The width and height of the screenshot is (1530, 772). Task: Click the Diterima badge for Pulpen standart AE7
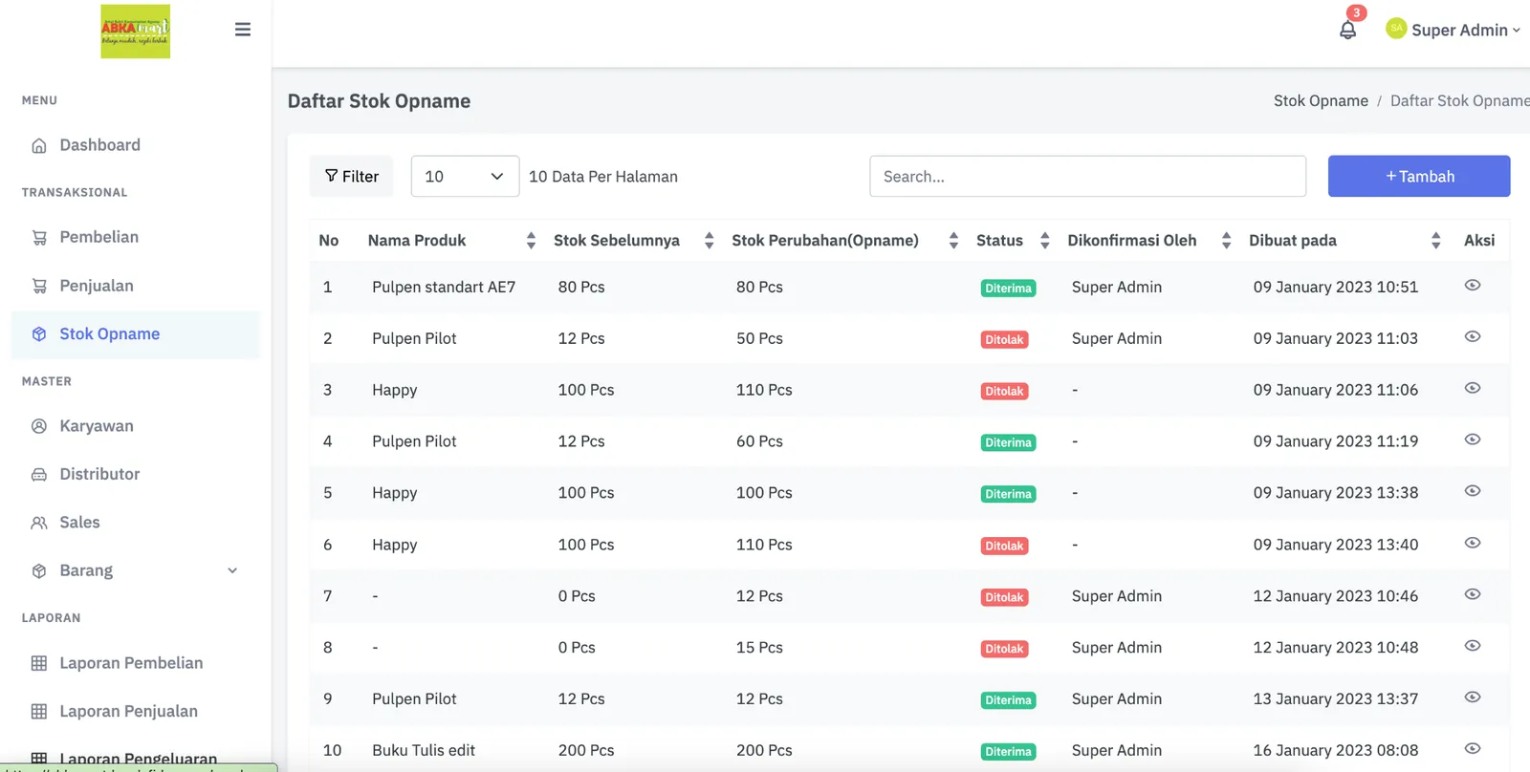(x=1008, y=288)
